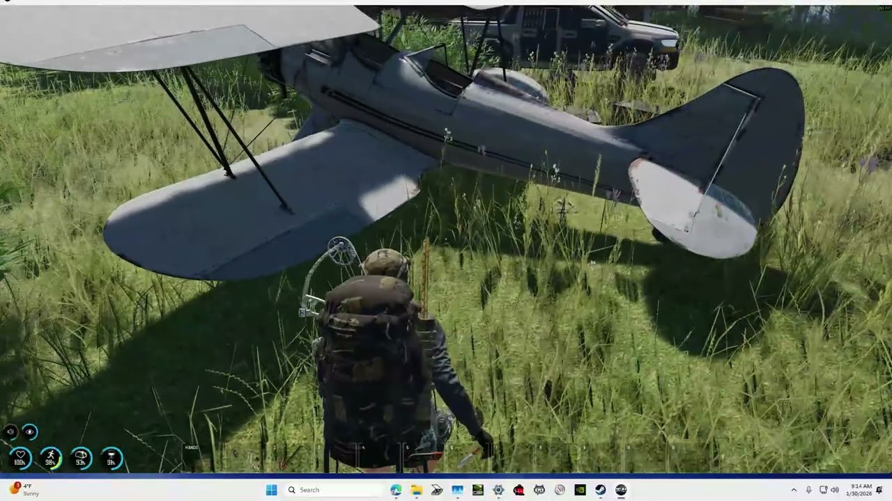Screen dimensions: 892x501
Task: Toggle the eye visibility indicator in HUD
Action: coord(29,432)
